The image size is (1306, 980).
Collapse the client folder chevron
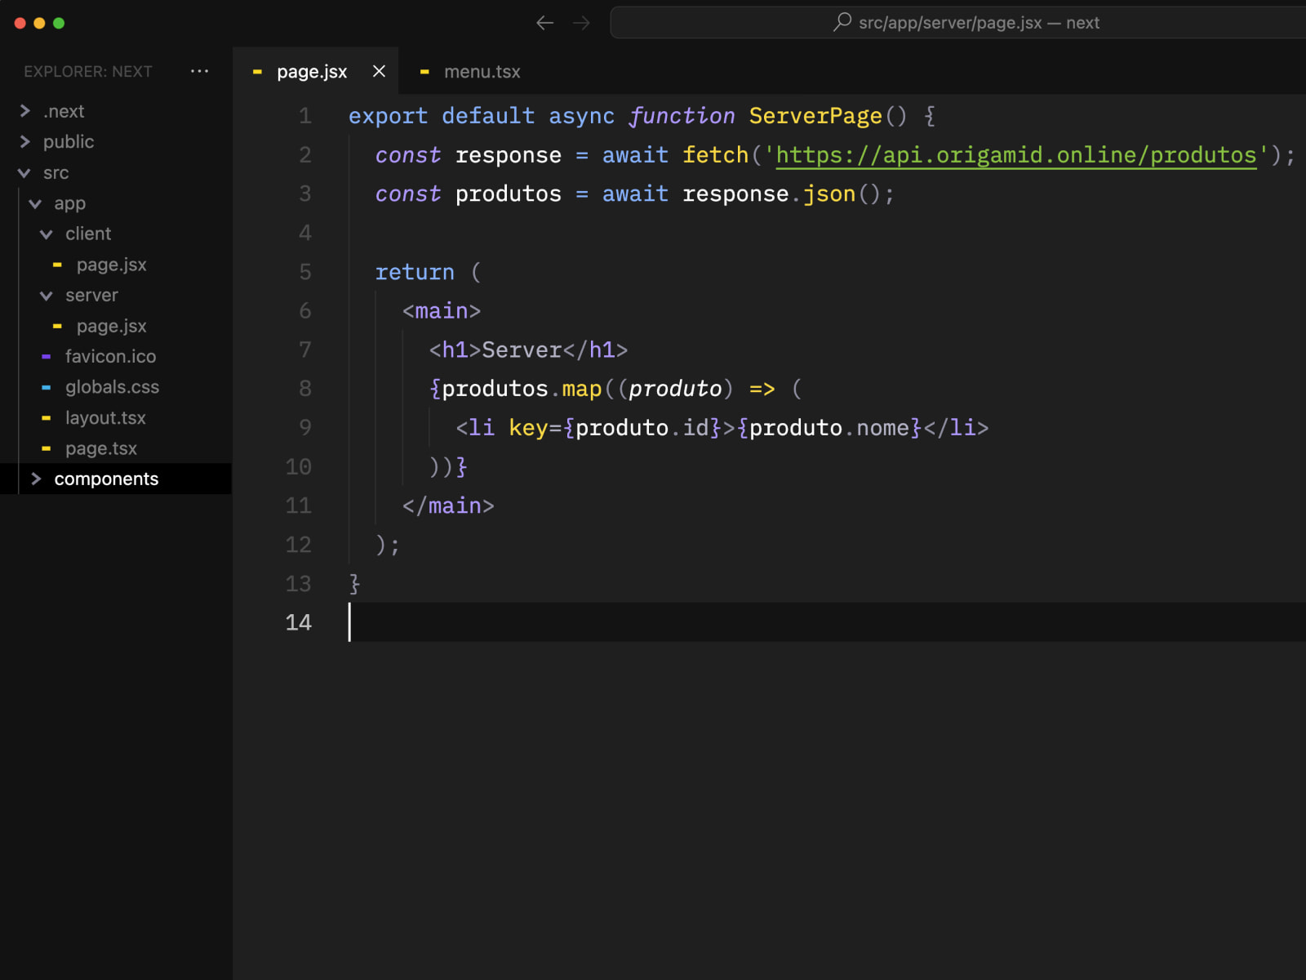(x=47, y=234)
